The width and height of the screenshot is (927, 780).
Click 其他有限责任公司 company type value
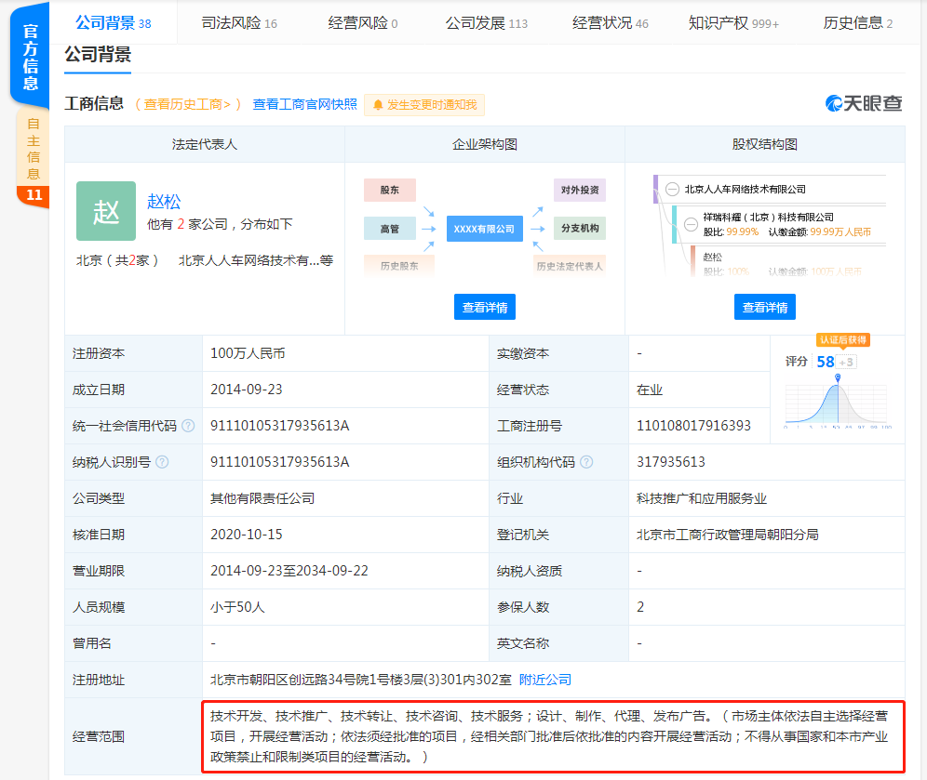coord(262,498)
